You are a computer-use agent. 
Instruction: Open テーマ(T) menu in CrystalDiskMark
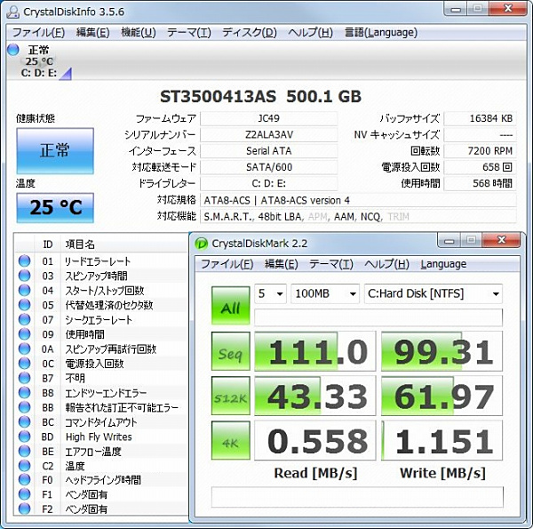click(331, 264)
